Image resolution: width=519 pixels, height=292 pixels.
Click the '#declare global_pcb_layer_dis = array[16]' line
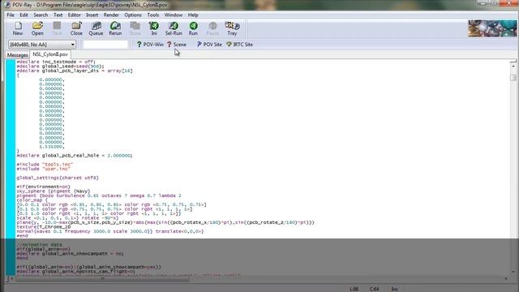coord(75,71)
